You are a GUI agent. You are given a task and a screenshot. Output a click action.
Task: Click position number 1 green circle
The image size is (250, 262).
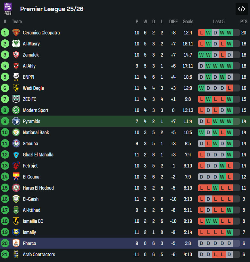(x=5, y=33)
